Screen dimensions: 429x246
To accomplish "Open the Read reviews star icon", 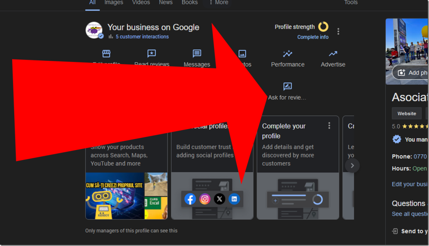I will click(x=152, y=53).
